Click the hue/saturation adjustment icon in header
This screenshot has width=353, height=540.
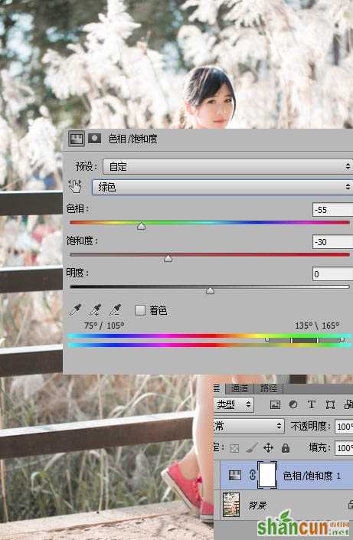(x=76, y=139)
